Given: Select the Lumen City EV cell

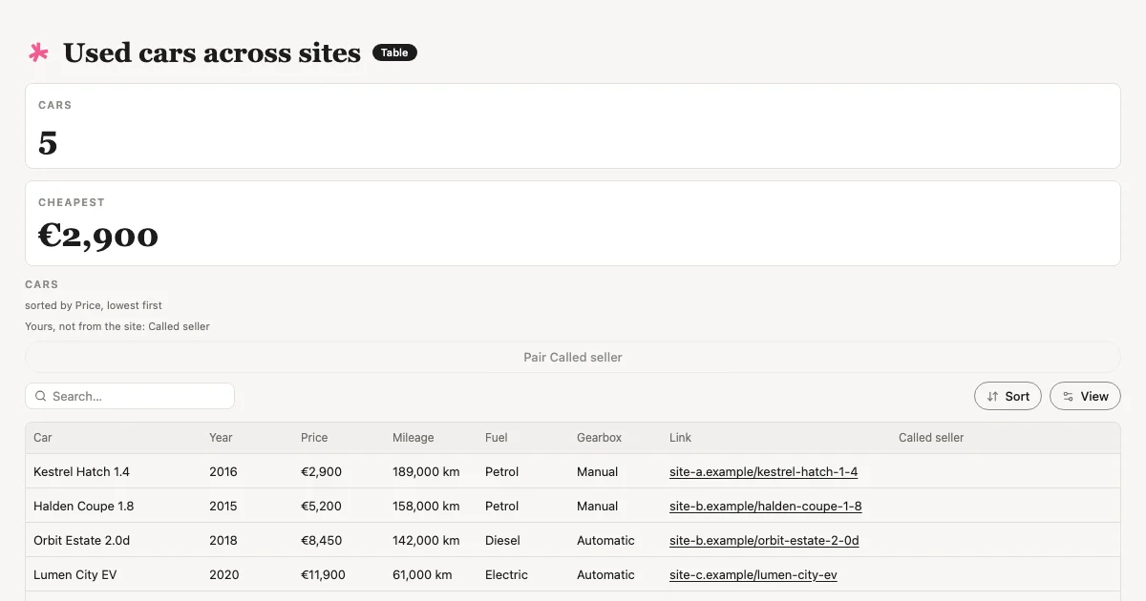Looking at the screenshot, I should 74,574.
